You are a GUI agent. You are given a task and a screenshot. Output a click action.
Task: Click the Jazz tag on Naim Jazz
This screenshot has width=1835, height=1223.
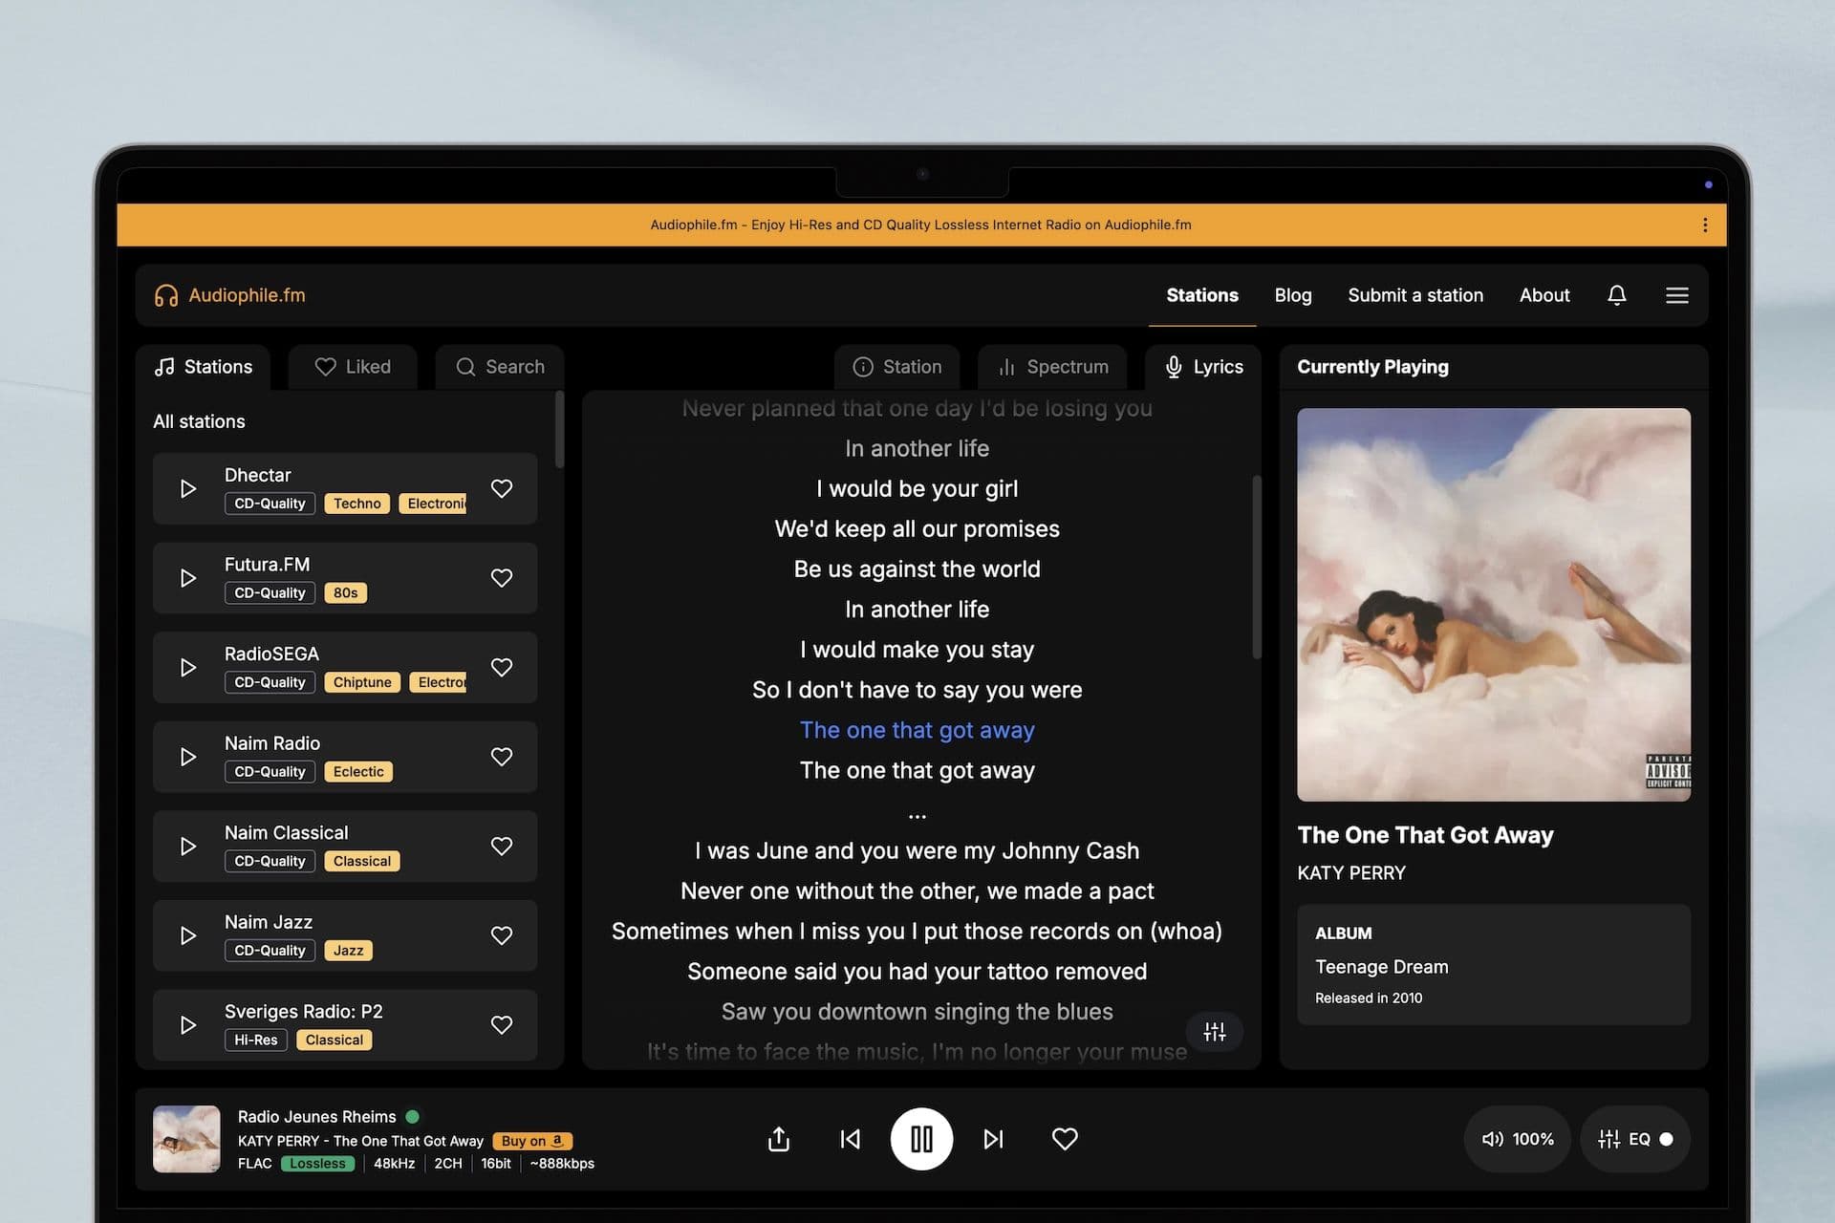pyautogui.click(x=348, y=951)
